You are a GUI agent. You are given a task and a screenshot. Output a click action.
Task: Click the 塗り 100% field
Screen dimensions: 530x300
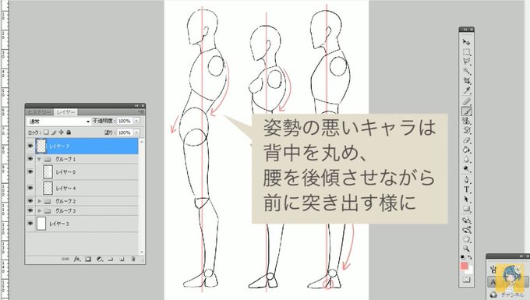coord(125,132)
